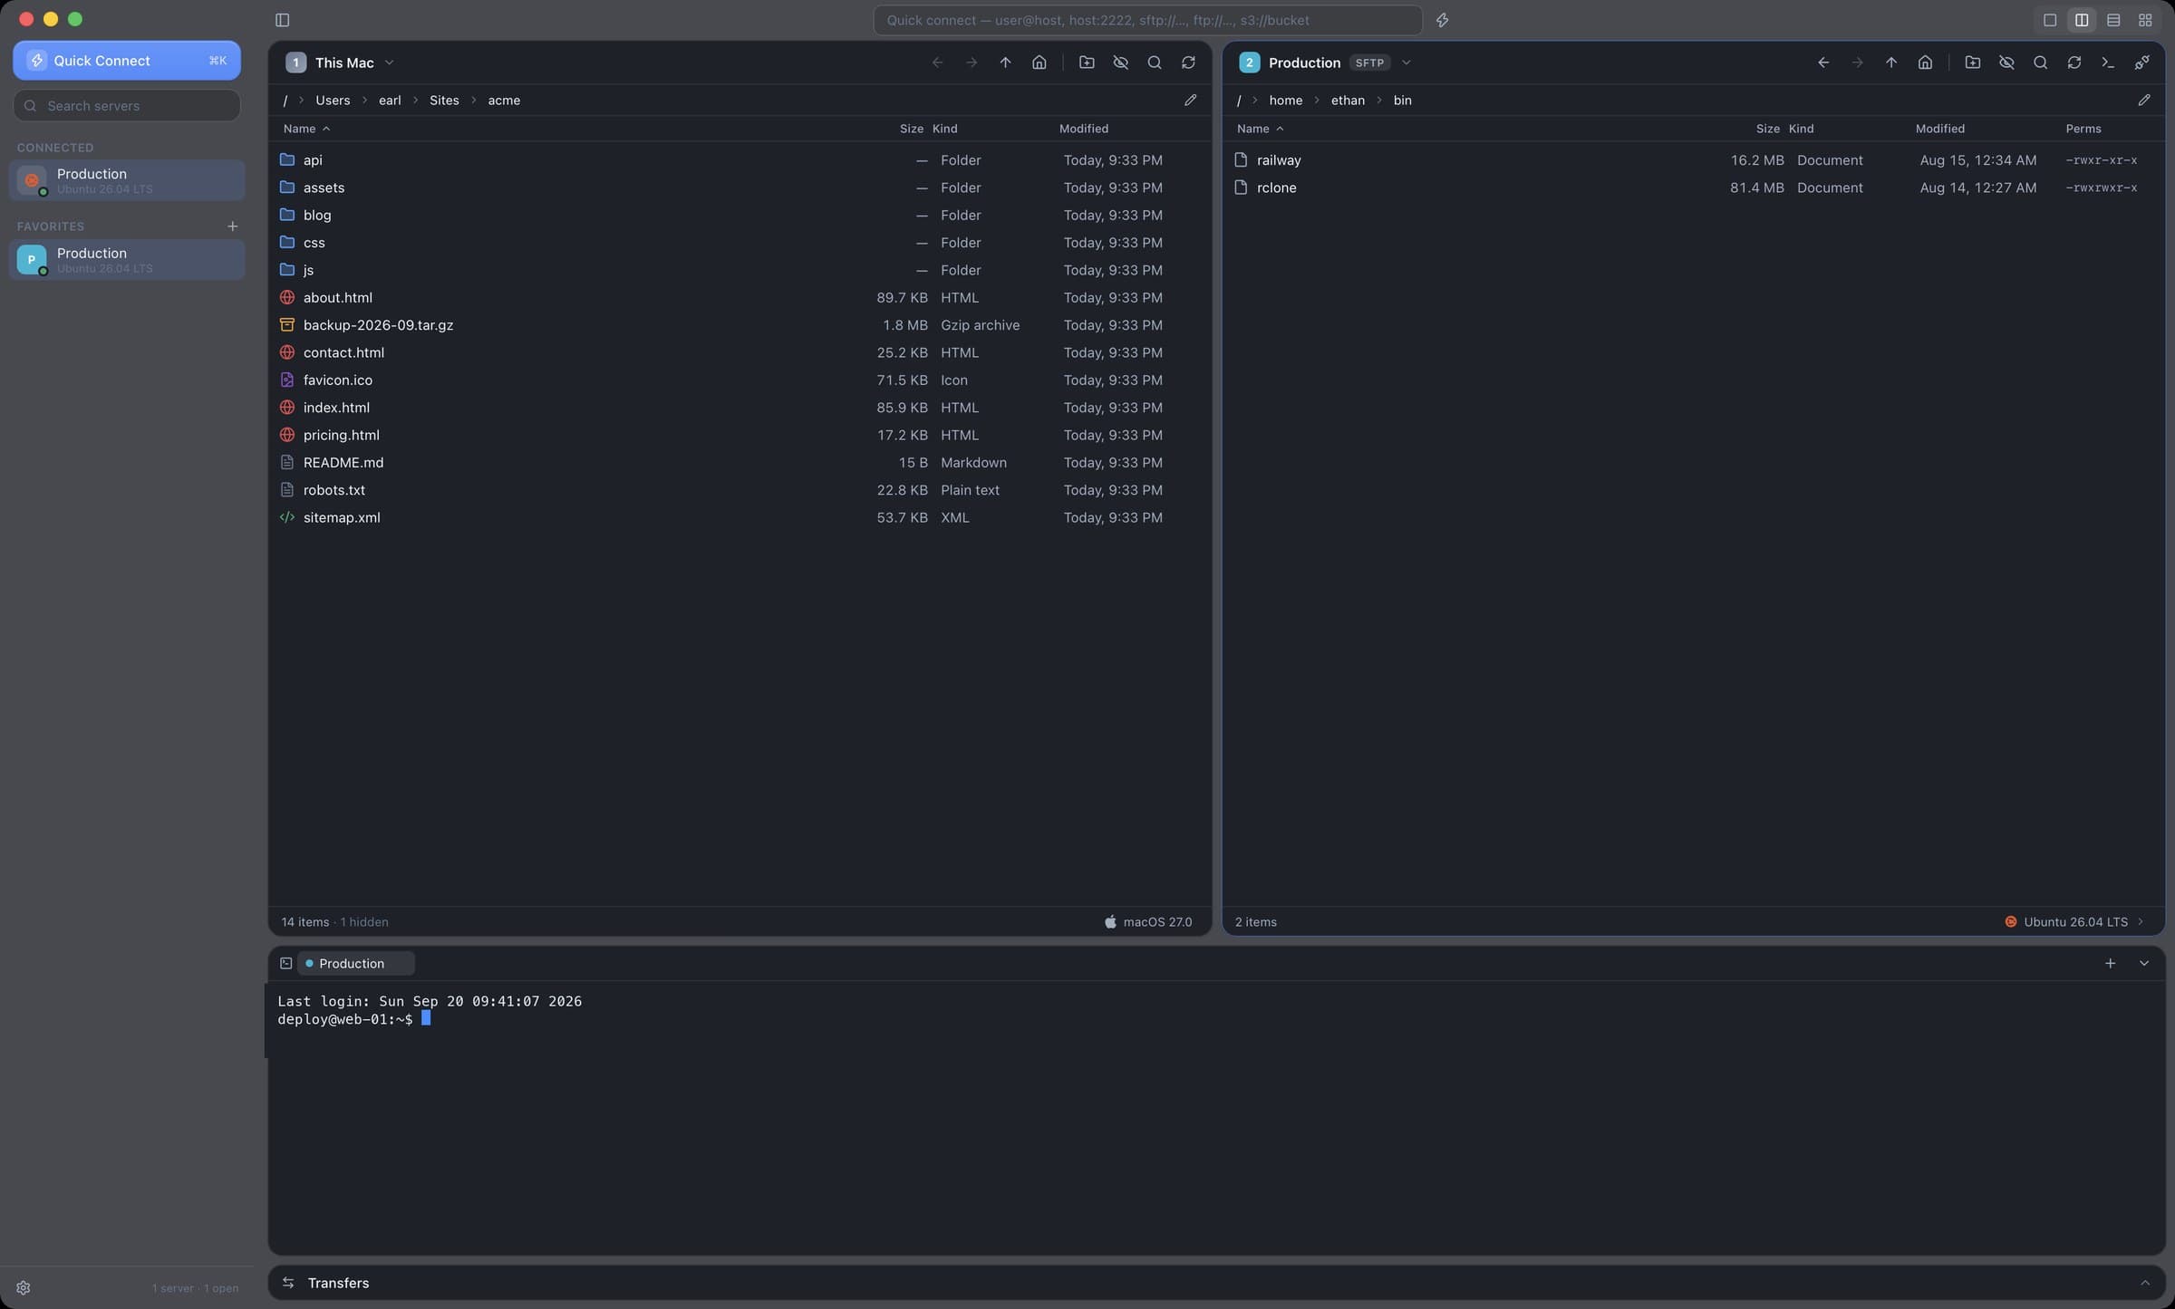Refresh the Production pane listing
Image resolution: width=2175 pixels, height=1309 pixels.
point(2073,63)
